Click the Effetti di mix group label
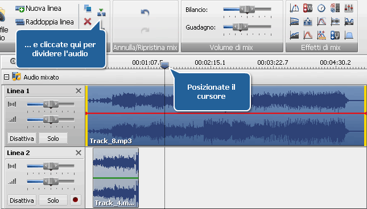 click(321, 48)
